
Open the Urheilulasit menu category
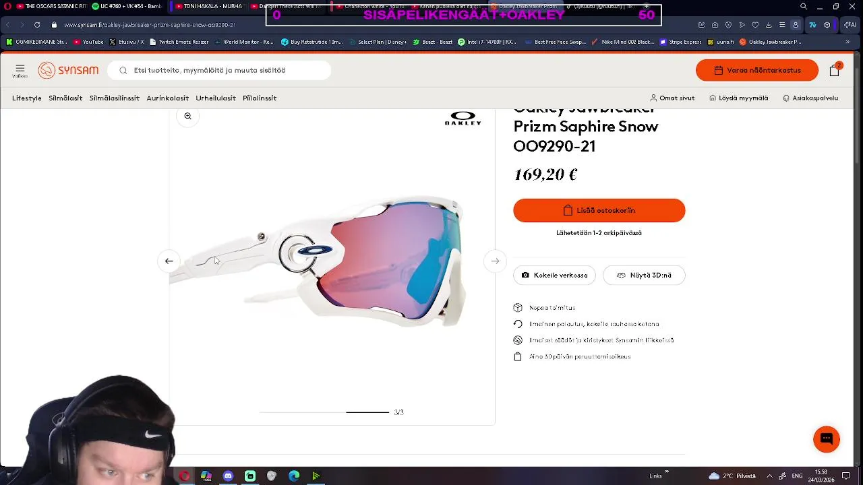pos(216,98)
